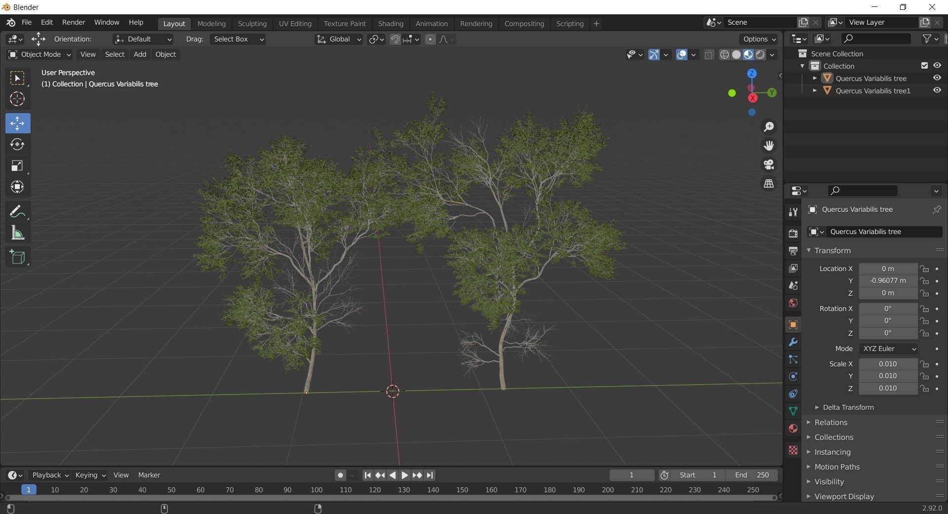Screen dimensions: 948x514
Task: Open the viewport Add menu
Action: [x=140, y=54]
